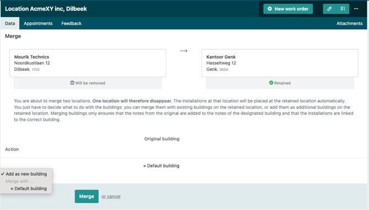Click the plus icon in New work order button
Screen dimensions: 369x210
[x=270, y=9]
